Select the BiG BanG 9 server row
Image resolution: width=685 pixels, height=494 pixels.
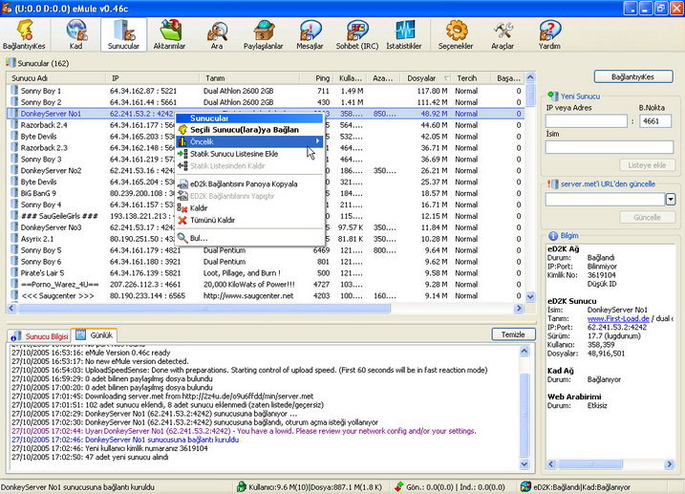coord(266,193)
